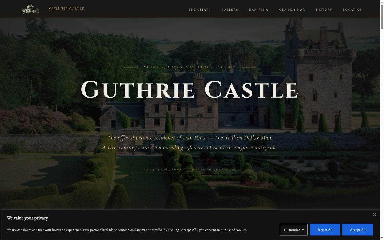Click the 'We value your privacy' heading
This screenshot has width=384, height=240.
coord(27,218)
